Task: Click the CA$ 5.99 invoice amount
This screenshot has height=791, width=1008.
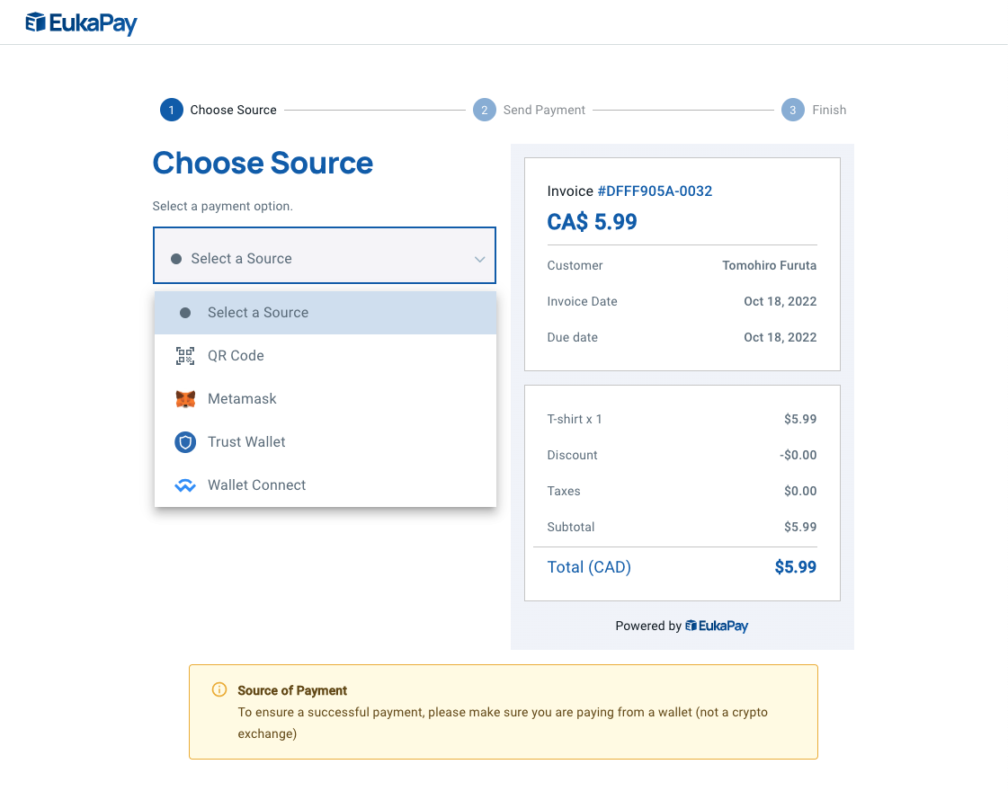Action: point(592,222)
